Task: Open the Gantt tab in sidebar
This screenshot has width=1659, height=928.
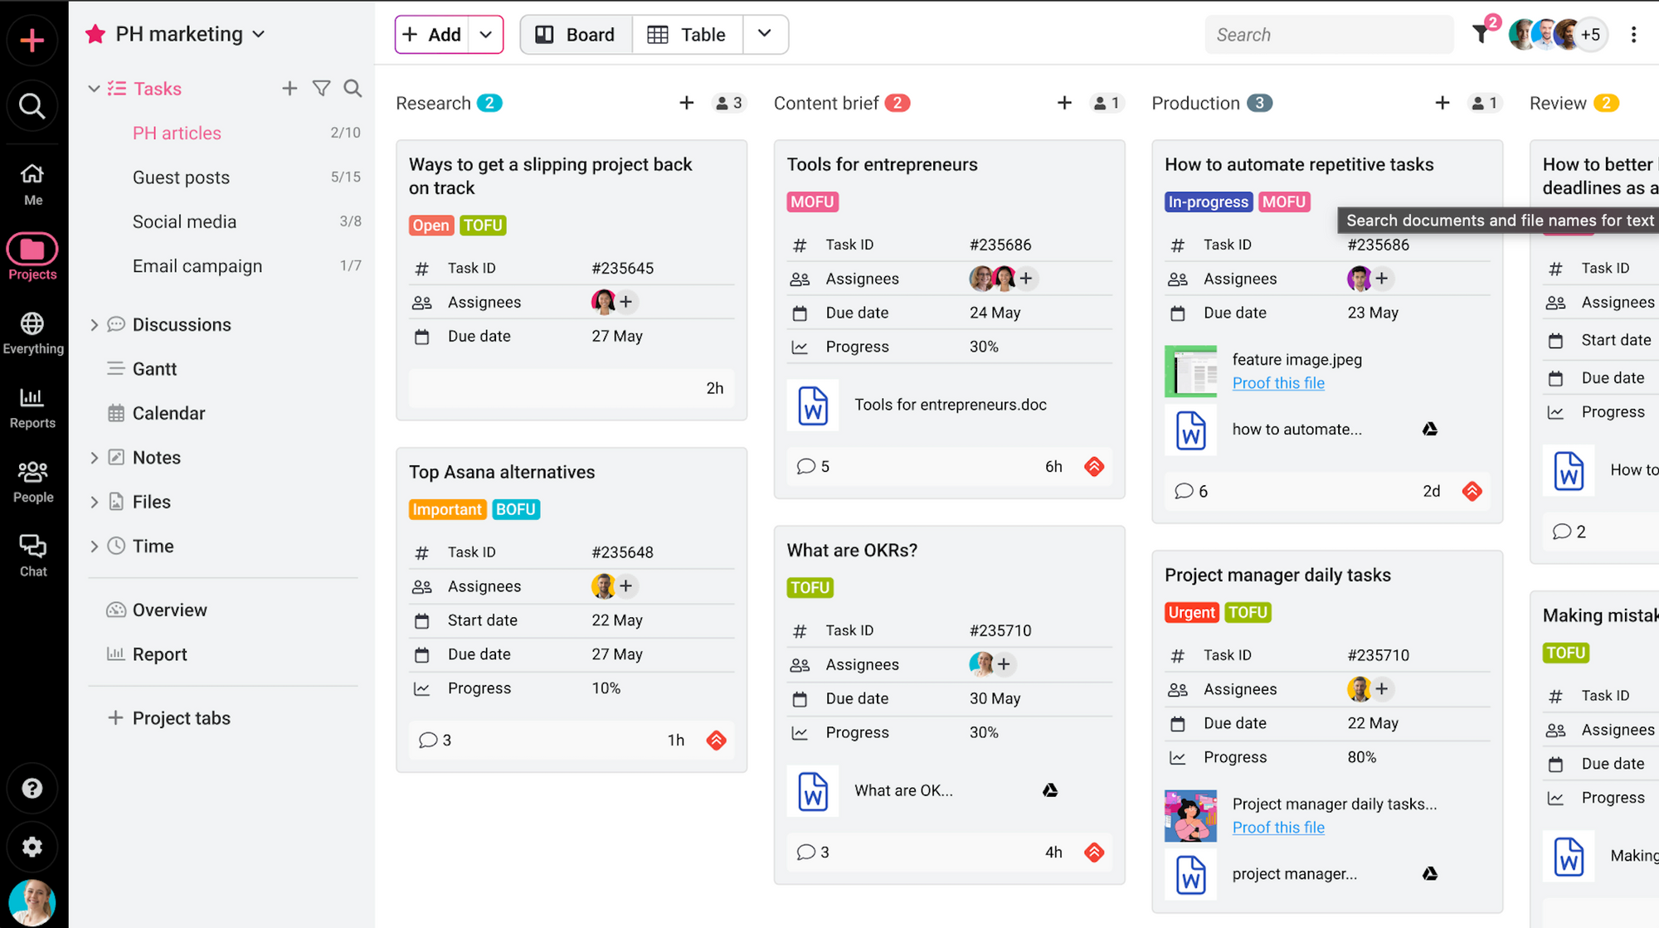Action: 154,369
